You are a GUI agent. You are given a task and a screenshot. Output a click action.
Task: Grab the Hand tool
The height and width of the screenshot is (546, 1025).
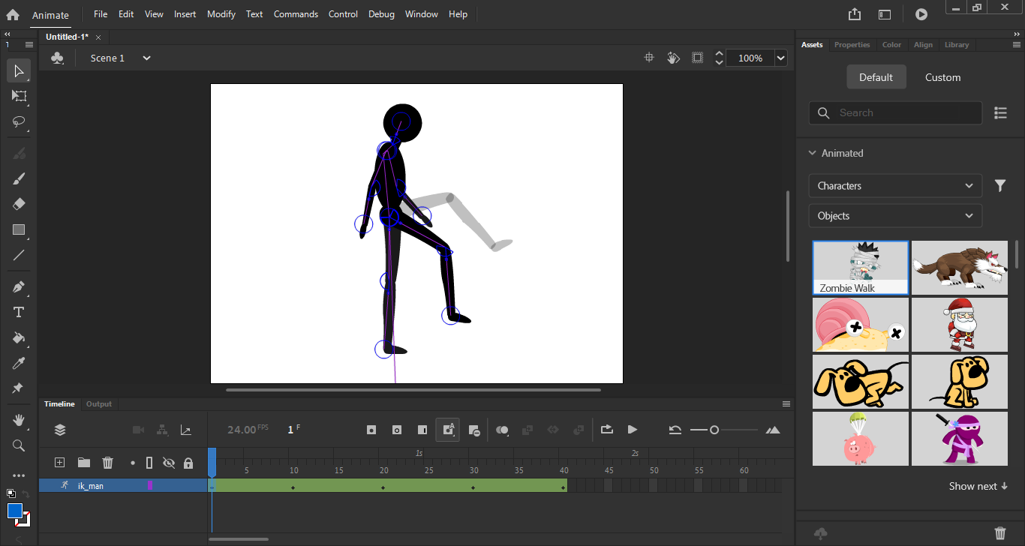[18, 420]
